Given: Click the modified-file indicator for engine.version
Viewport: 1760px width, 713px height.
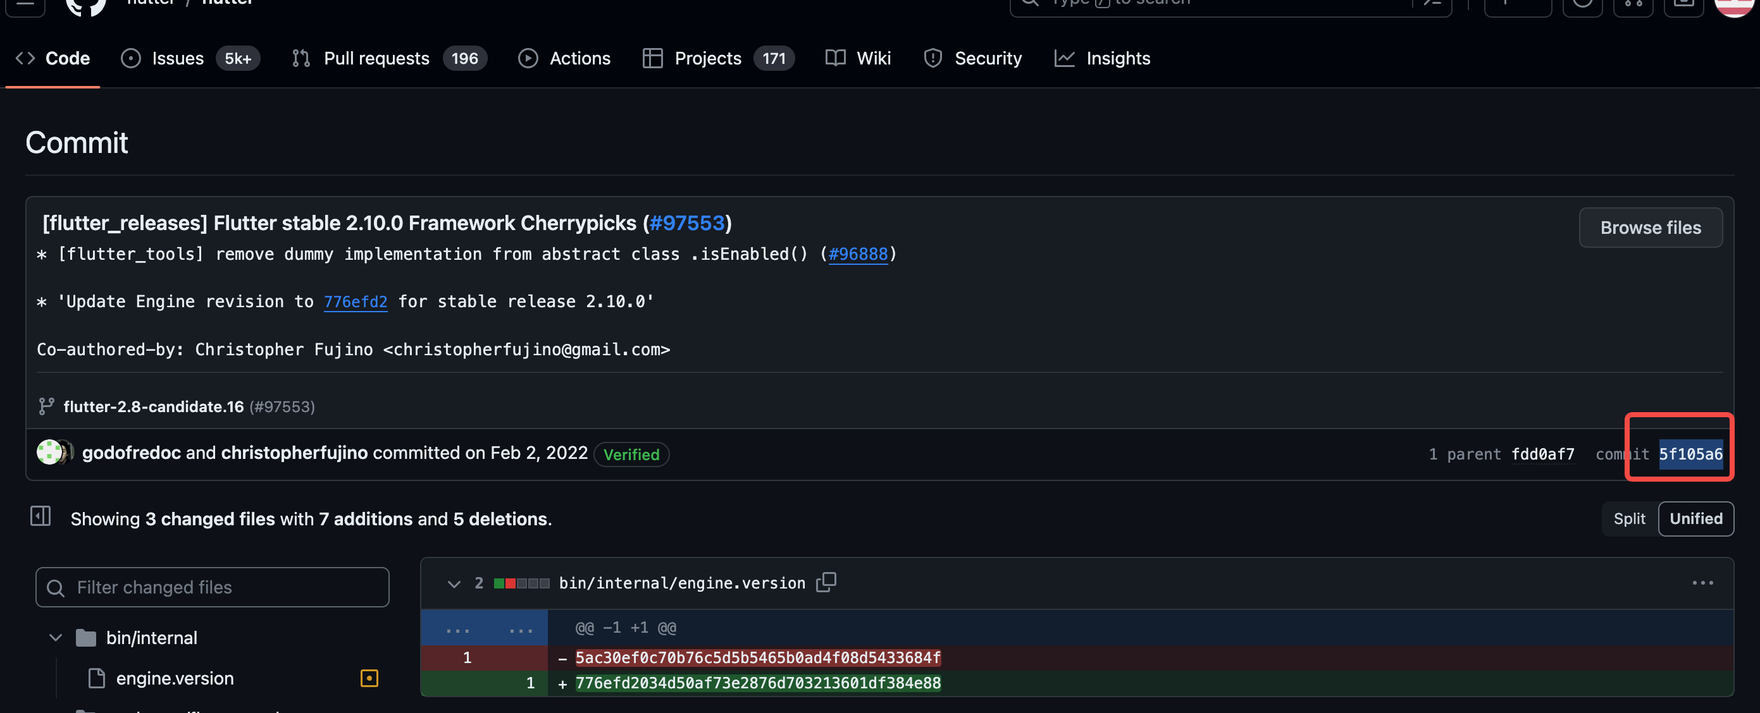Looking at the screenshot, I should click(369, 678).
